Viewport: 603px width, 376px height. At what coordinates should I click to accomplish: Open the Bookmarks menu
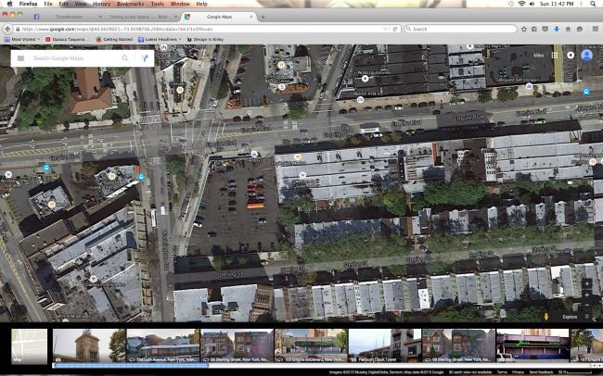[x=130, y=4]
